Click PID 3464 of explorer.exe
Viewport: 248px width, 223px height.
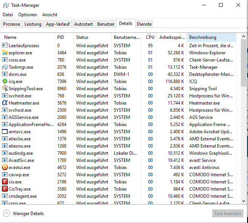(62, 52)
